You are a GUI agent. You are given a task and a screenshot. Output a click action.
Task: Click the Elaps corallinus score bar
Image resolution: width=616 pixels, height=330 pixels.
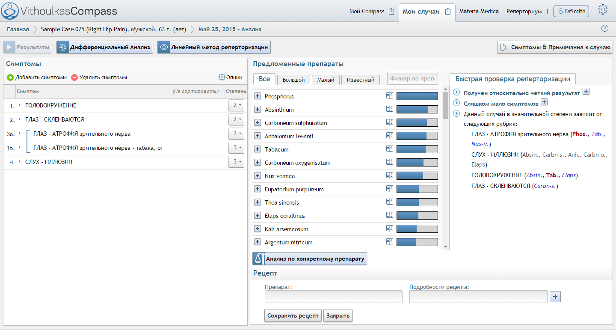coord(417,216)
